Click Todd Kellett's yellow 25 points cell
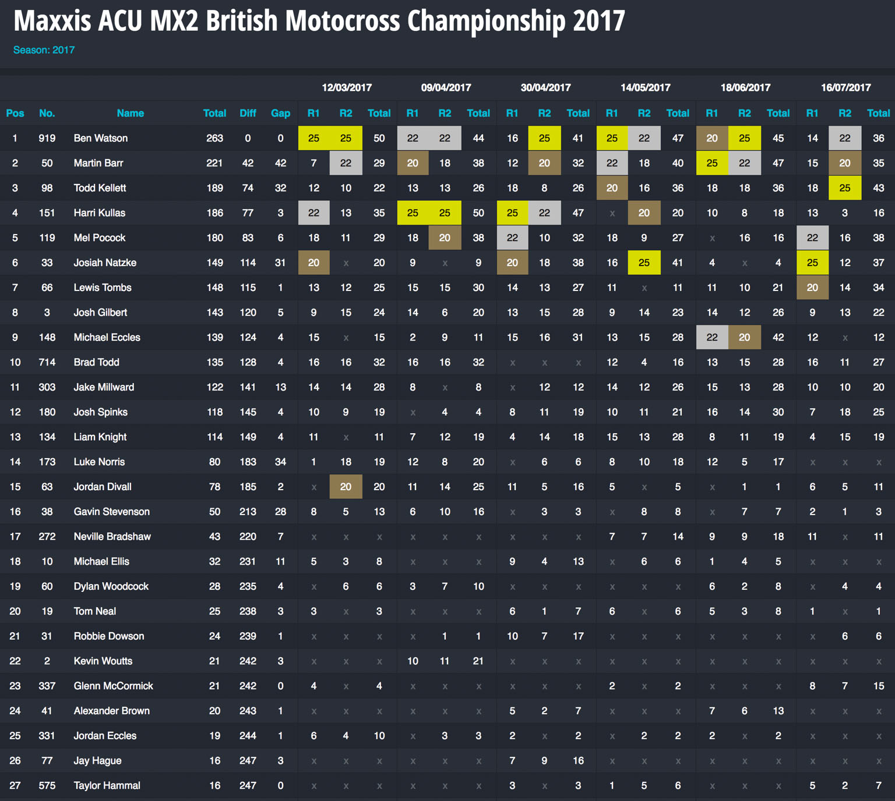This screenshot has height=801, width=895. coord(845,188)
